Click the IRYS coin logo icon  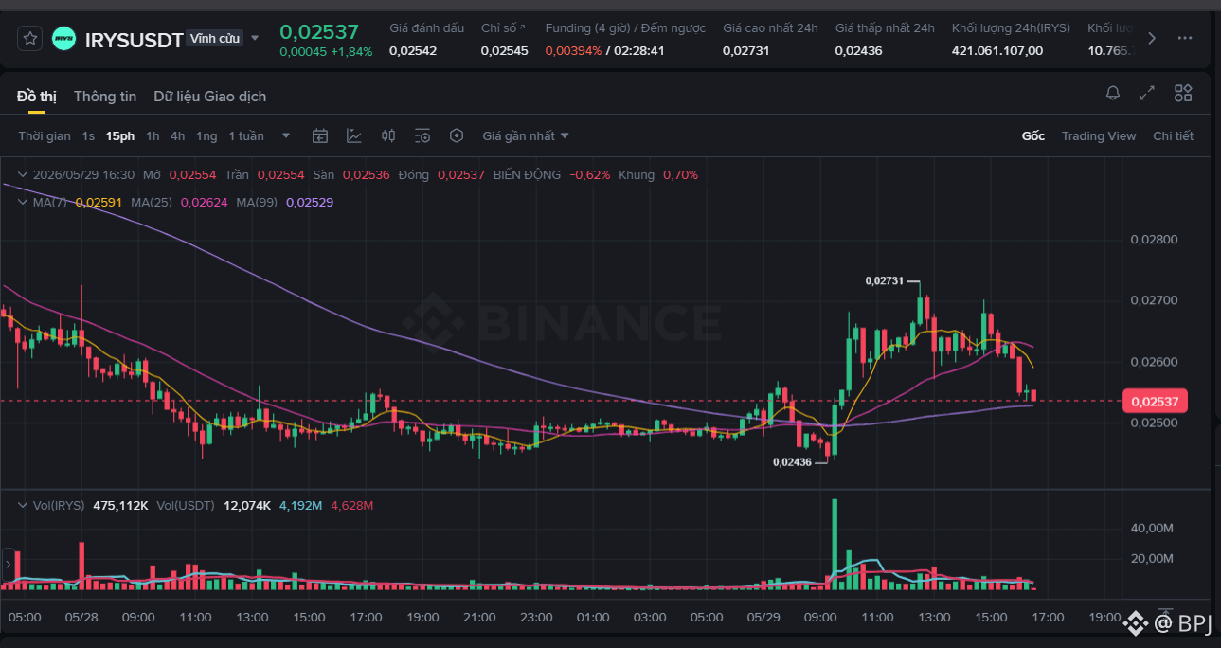64,39
